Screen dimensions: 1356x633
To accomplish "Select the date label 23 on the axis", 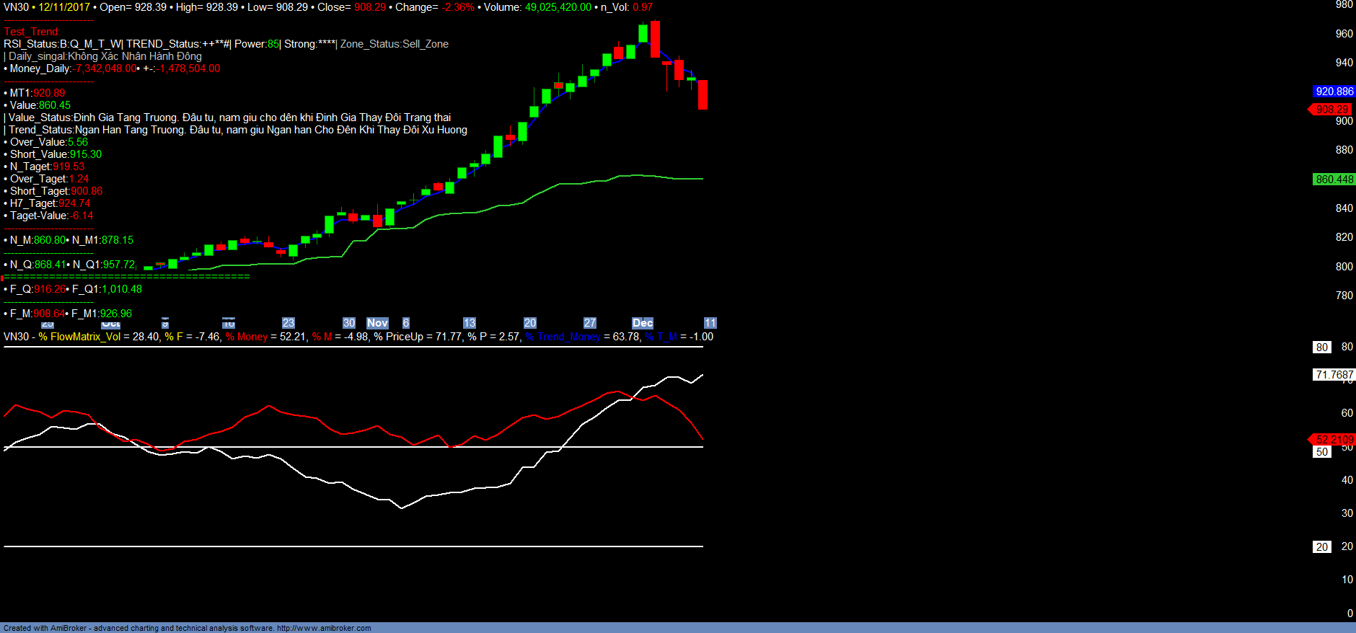I will [289, 323].
